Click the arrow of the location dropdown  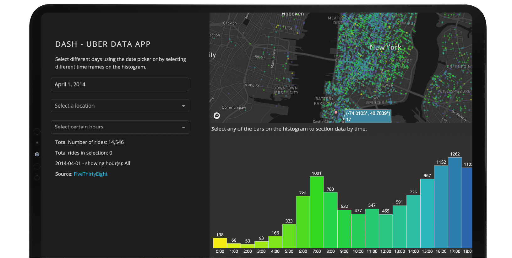[x=183, y=106]
